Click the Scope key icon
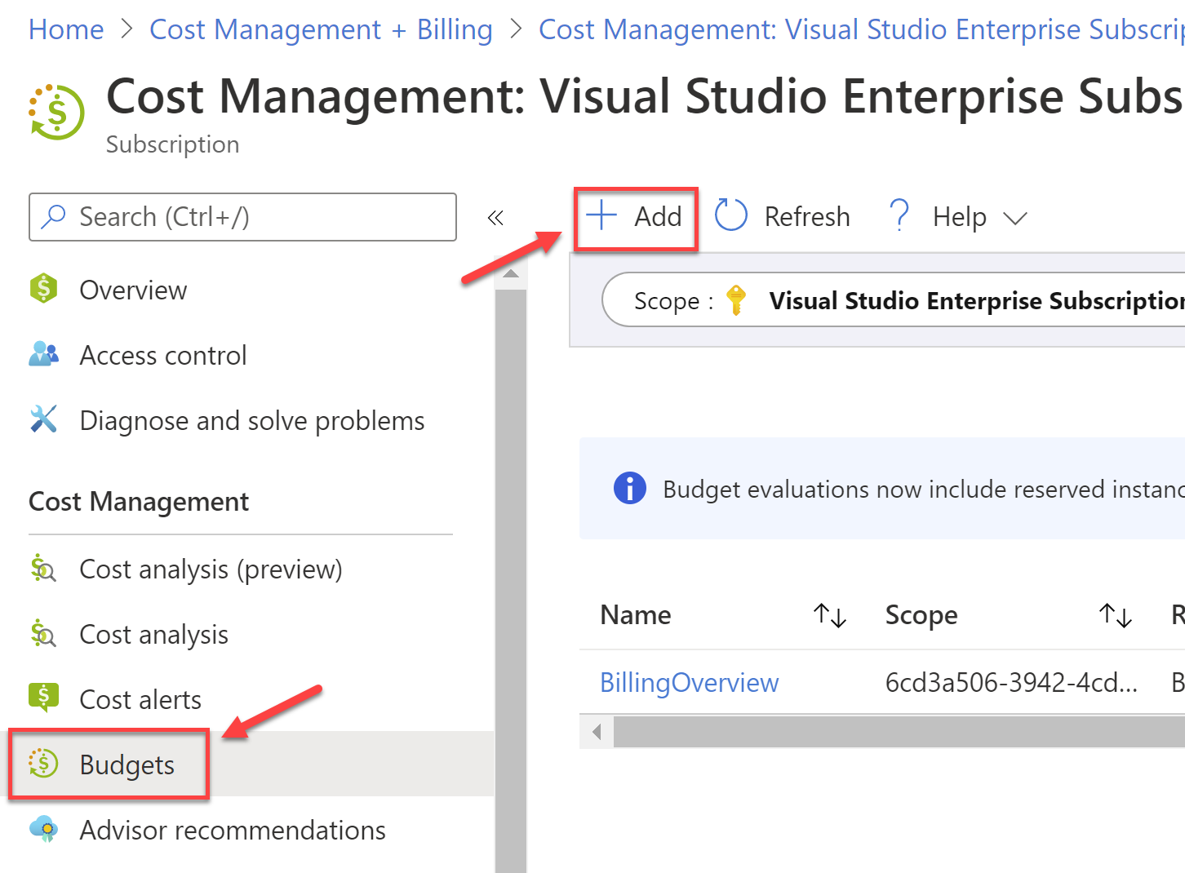 point(735,300)
